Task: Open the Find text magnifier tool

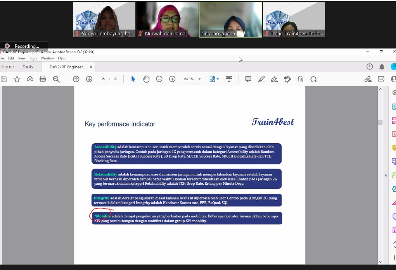Action: (x=56, y=79)
